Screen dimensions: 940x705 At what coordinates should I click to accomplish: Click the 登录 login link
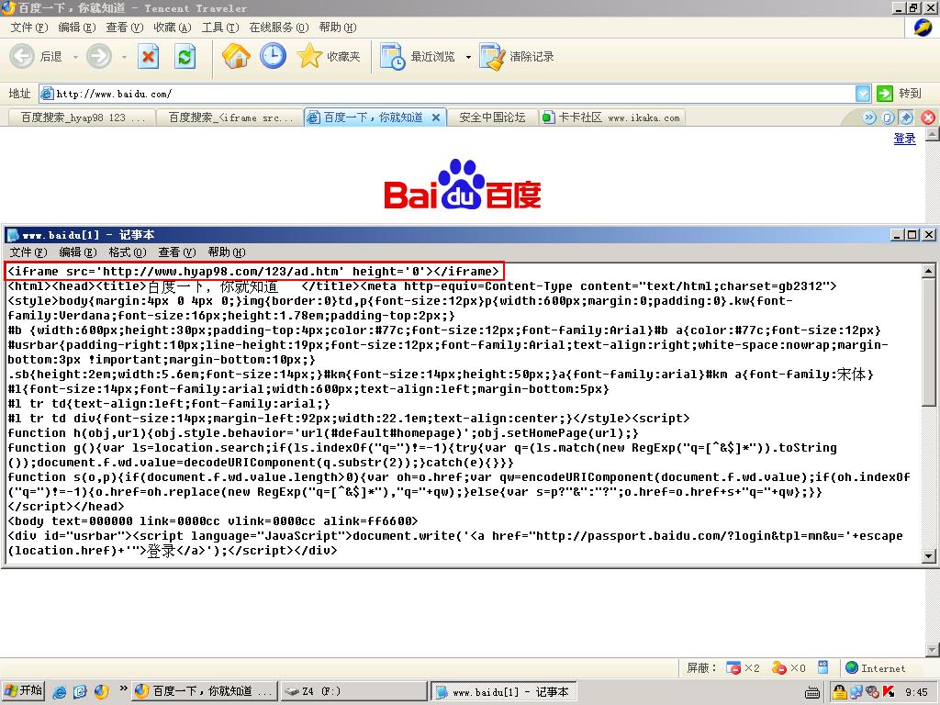point(904,139)
